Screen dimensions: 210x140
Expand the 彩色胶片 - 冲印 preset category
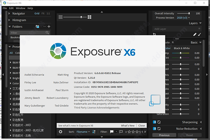[x=10, y=125]
